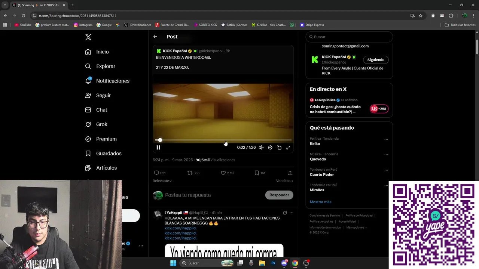The image size is (479, 269).
Task: Go back with the Post arrow
Action: tap(155, 37)
